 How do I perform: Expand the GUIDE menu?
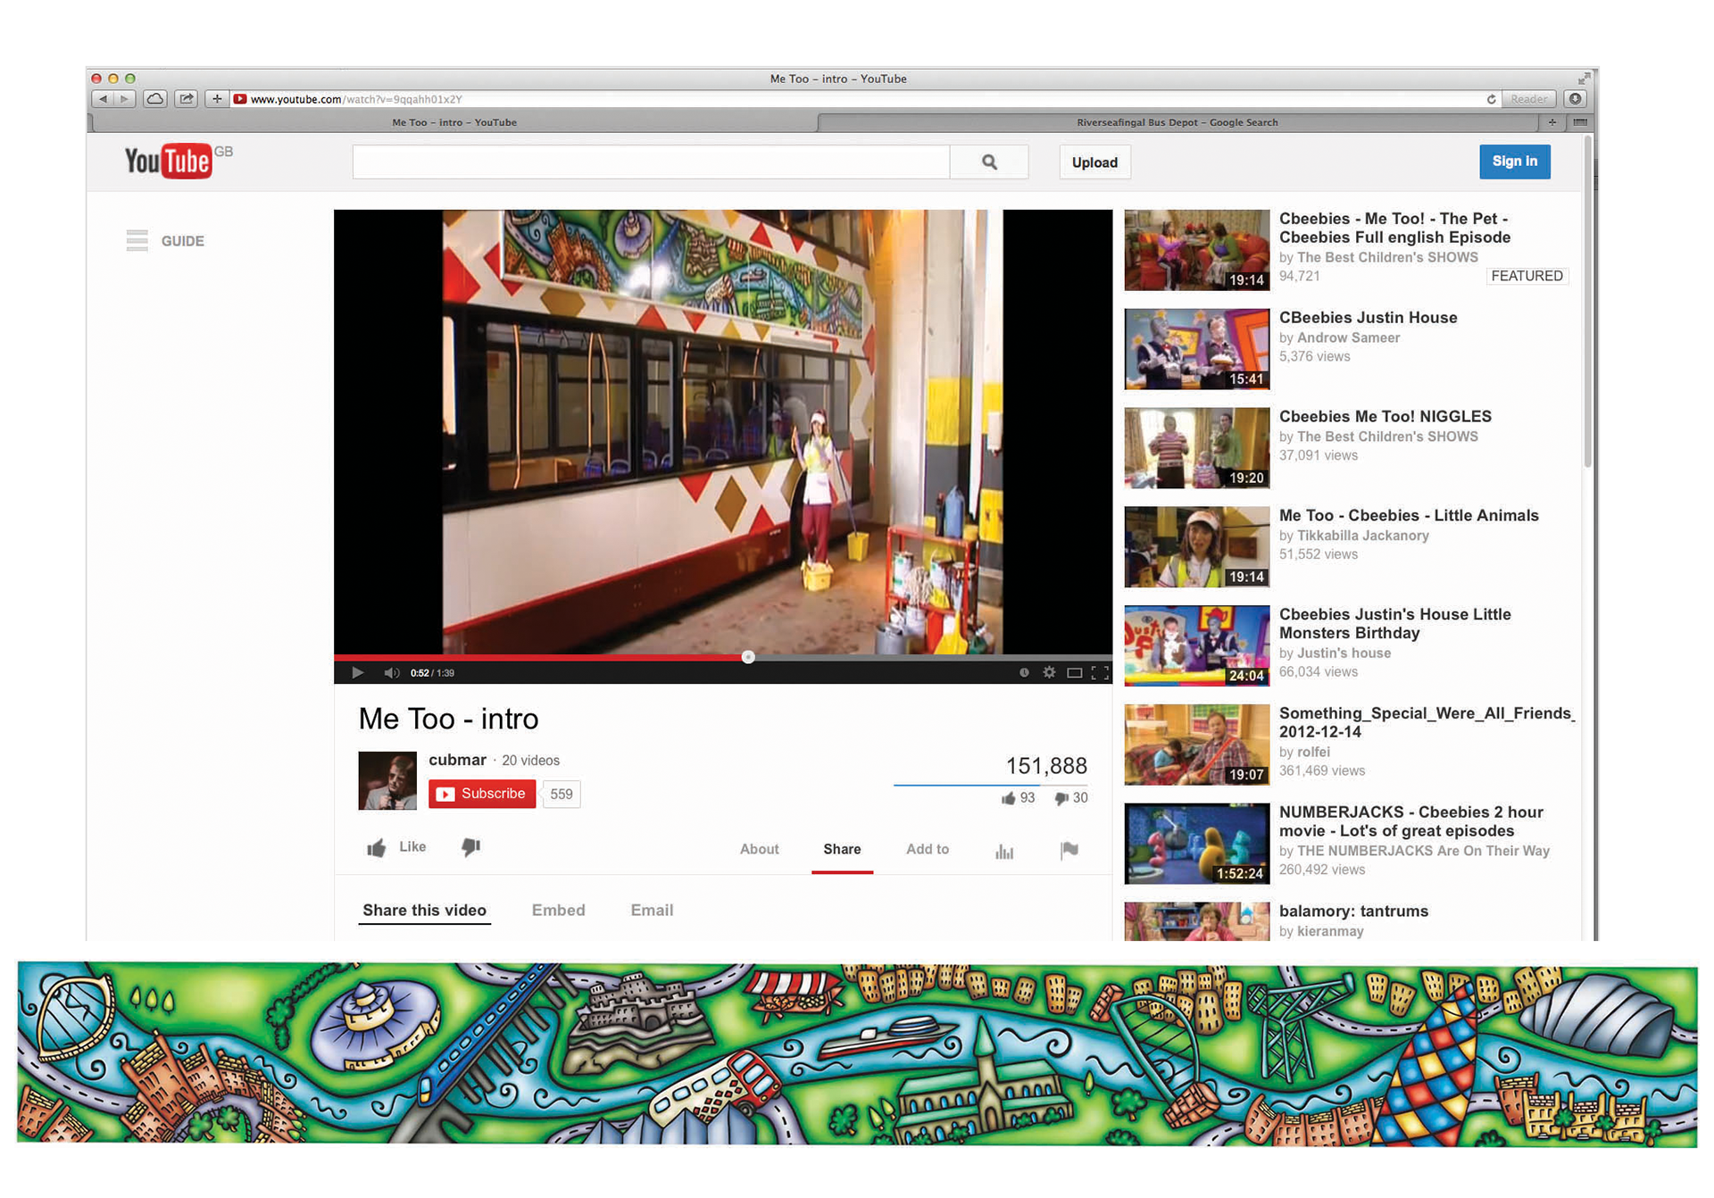pyautogui.click(x=165, y=241)
